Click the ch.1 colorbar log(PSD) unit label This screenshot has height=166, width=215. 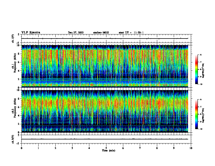pos(203,71)
